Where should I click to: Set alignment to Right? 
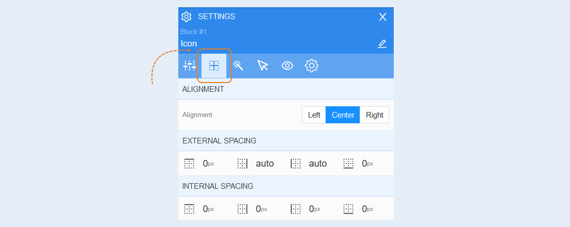click(x=375, y=115)
